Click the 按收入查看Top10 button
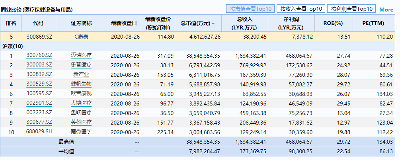 coord(301,9)
